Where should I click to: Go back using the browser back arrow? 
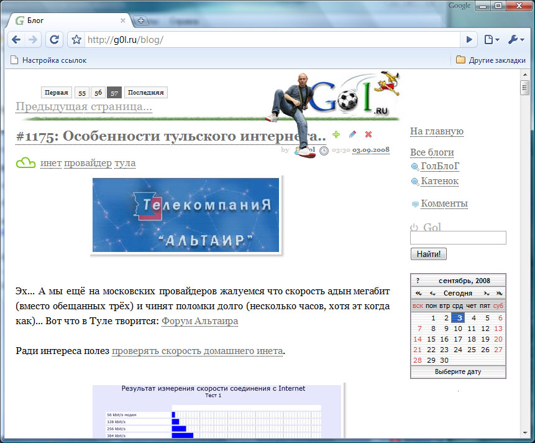16,40
